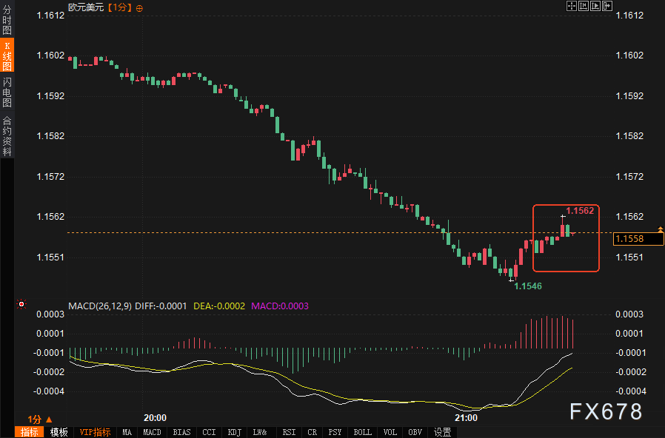Click the rightmost arrow icon in the top toolbar
This screenshot has height=438, width=665.
(607, 7)
